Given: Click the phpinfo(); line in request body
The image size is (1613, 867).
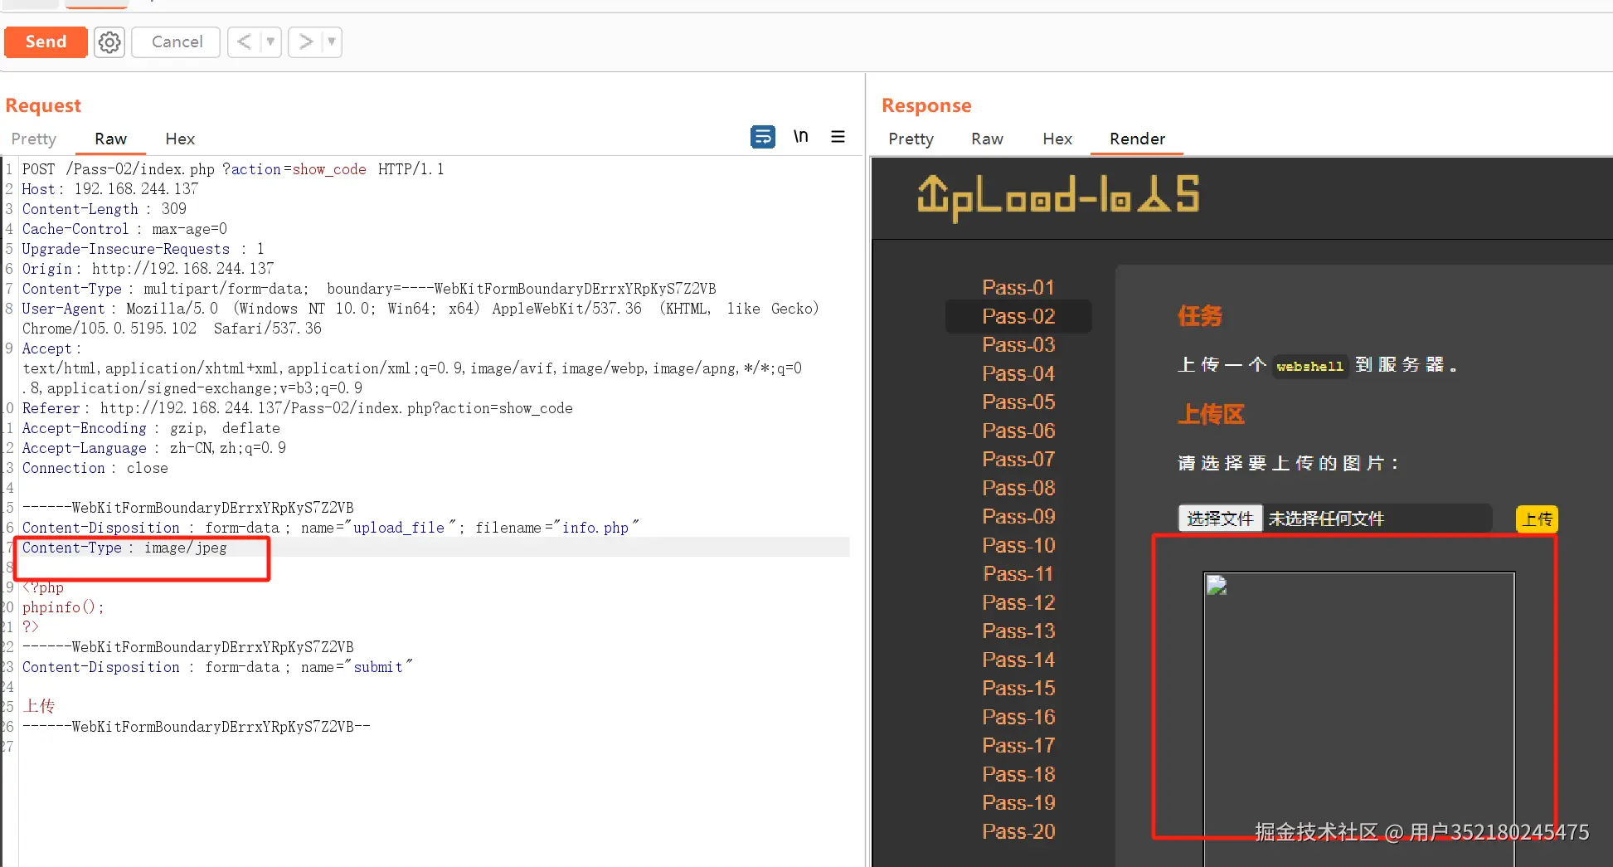Looking at the screenshot, I should [x=63, y=607].
